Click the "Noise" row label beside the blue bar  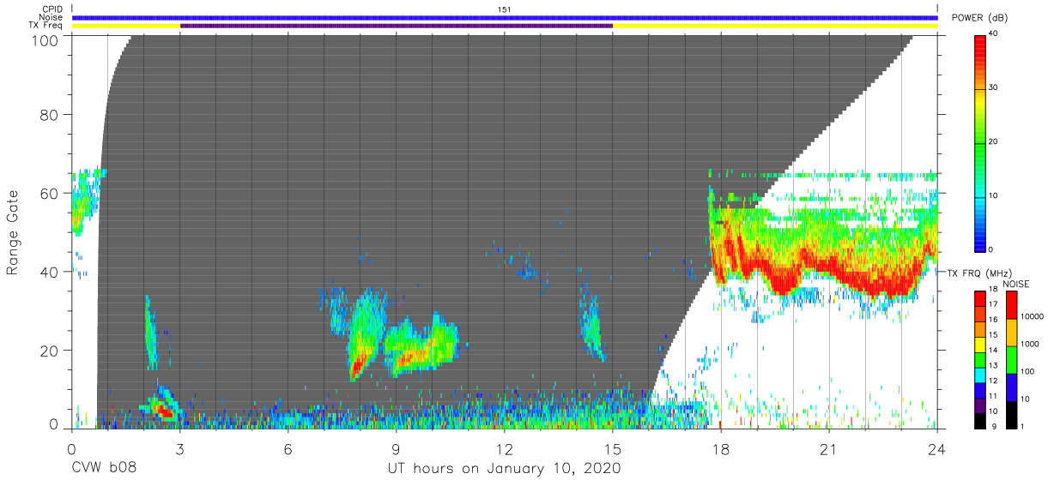pyautogui.click(x=51, y=17)
